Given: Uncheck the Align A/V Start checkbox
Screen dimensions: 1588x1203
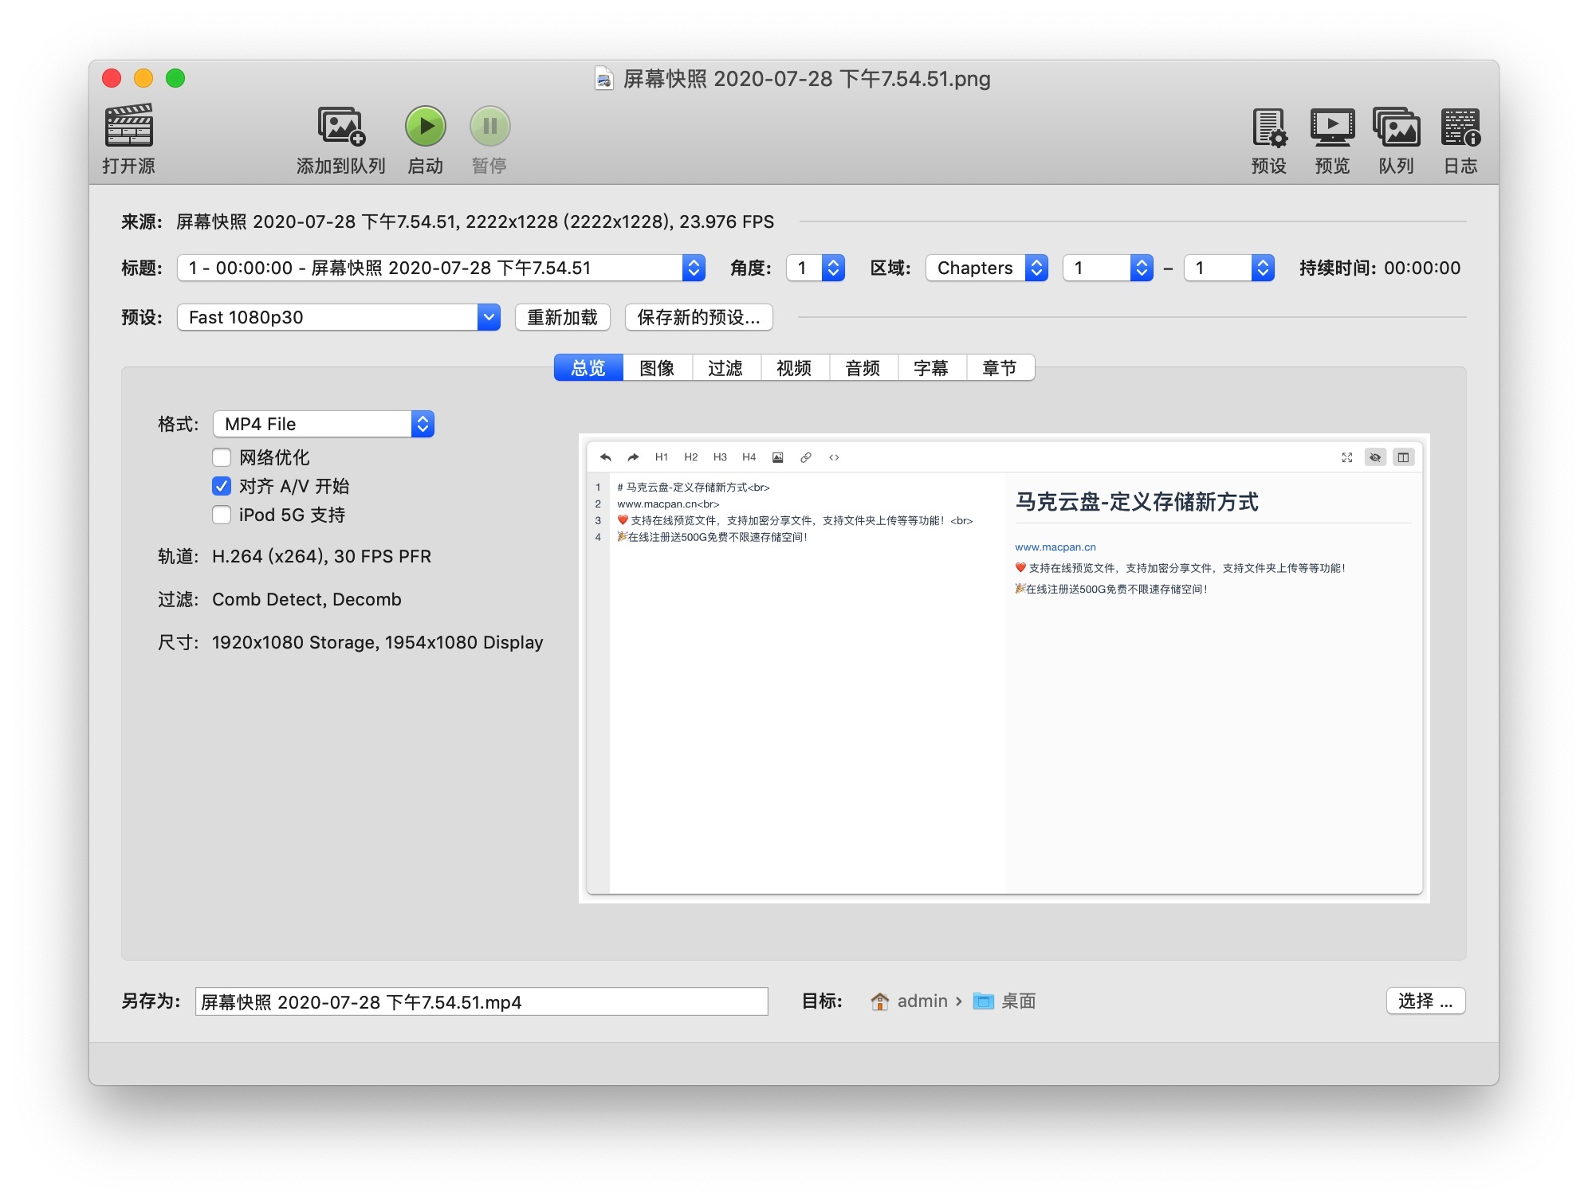Looking at the screenshot, I should [222, 486].
